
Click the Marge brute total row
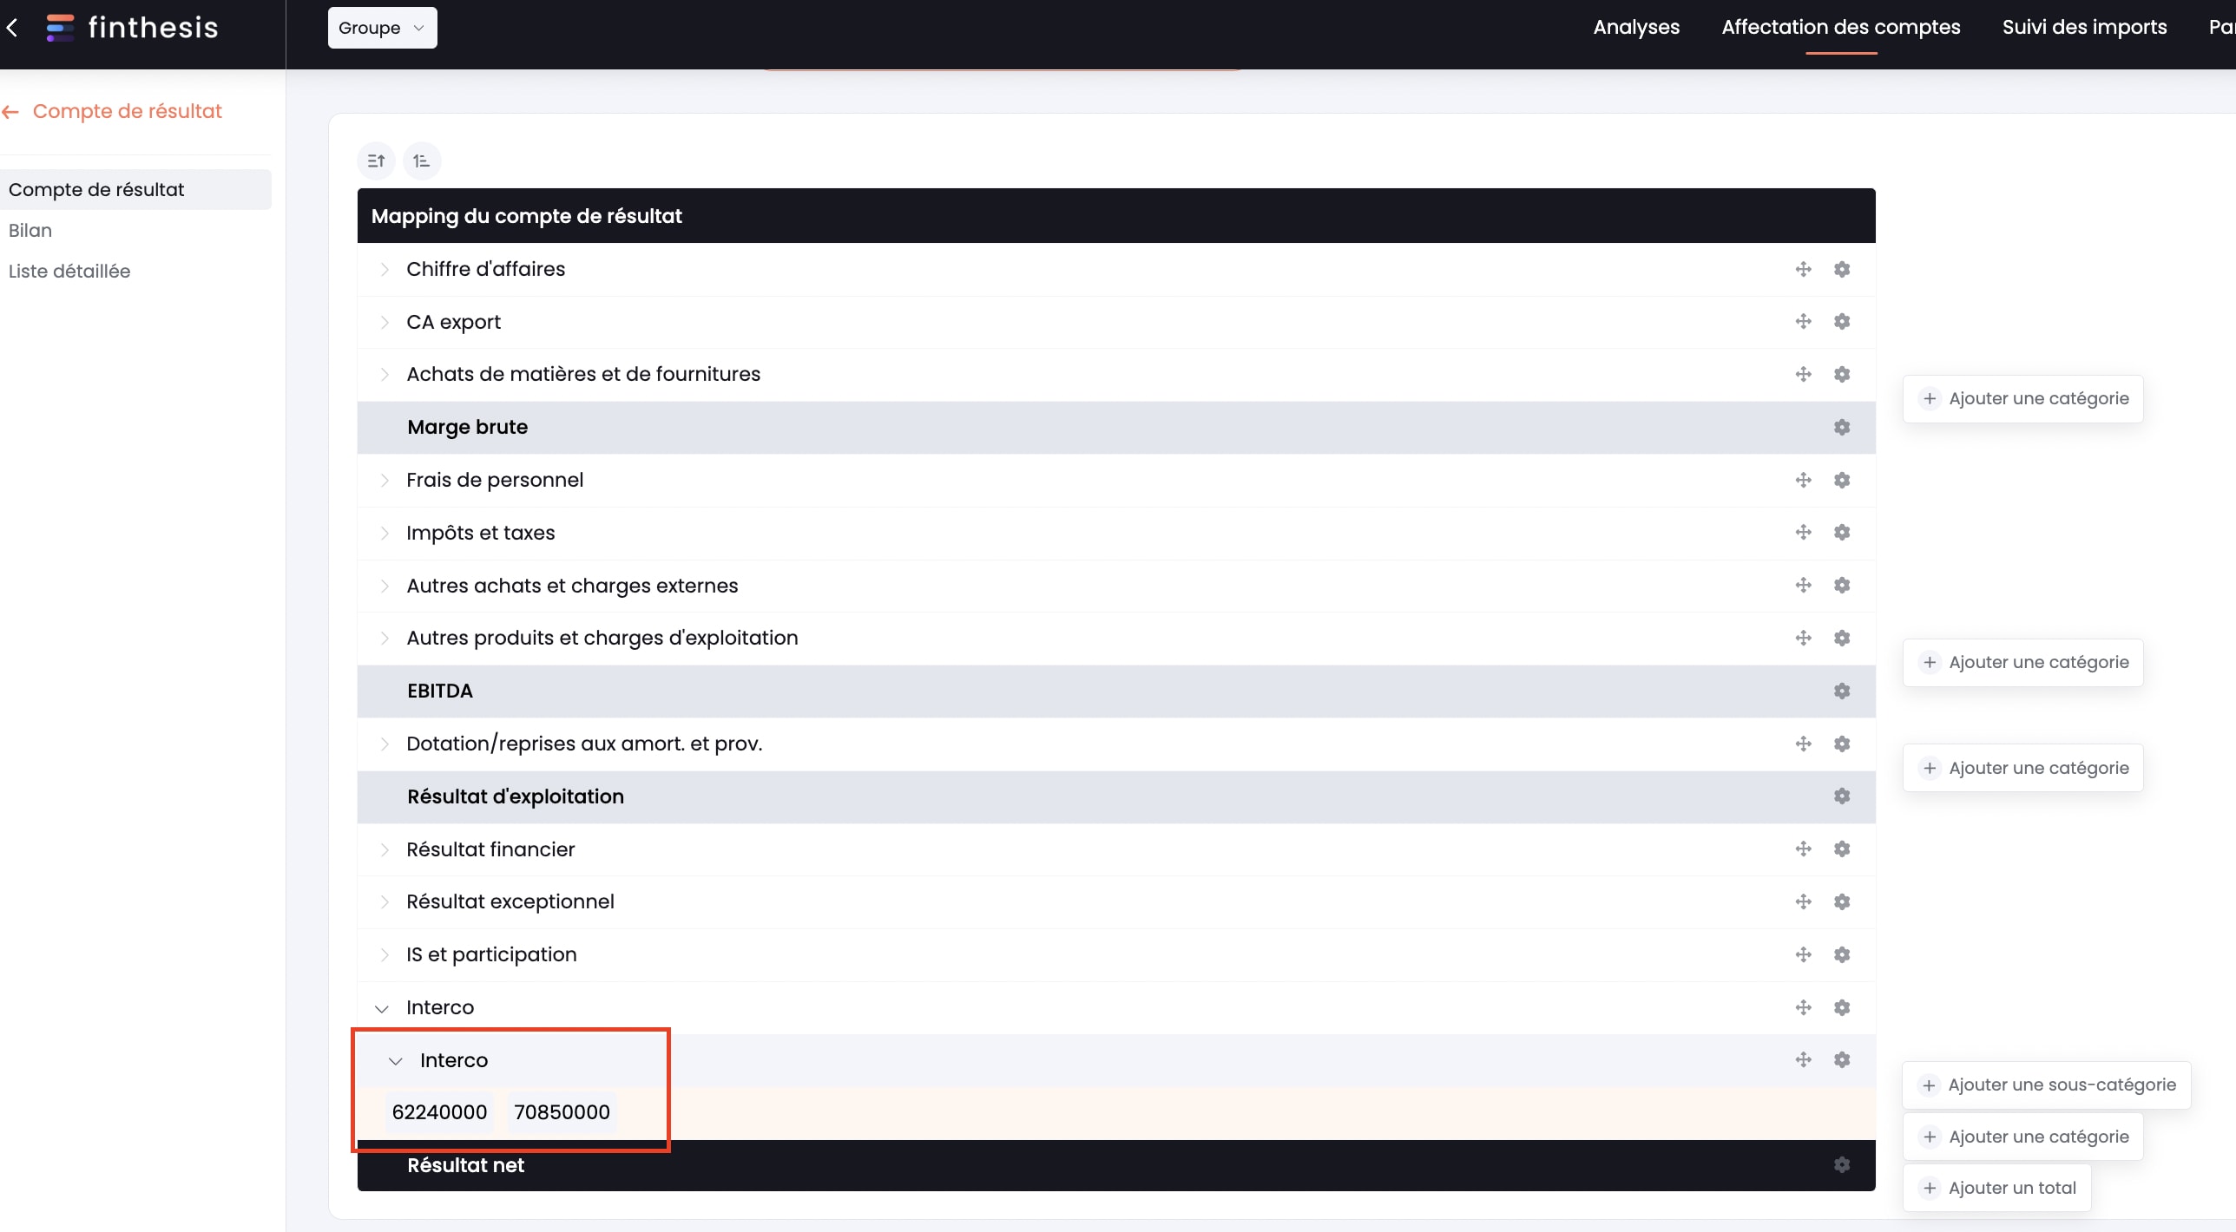point(1116,427)
